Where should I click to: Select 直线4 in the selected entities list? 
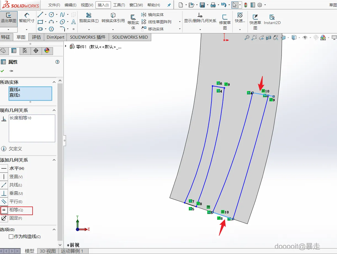(15, 90)
